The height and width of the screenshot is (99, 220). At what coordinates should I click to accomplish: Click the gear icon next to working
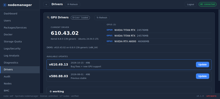[x=51, y=91]
